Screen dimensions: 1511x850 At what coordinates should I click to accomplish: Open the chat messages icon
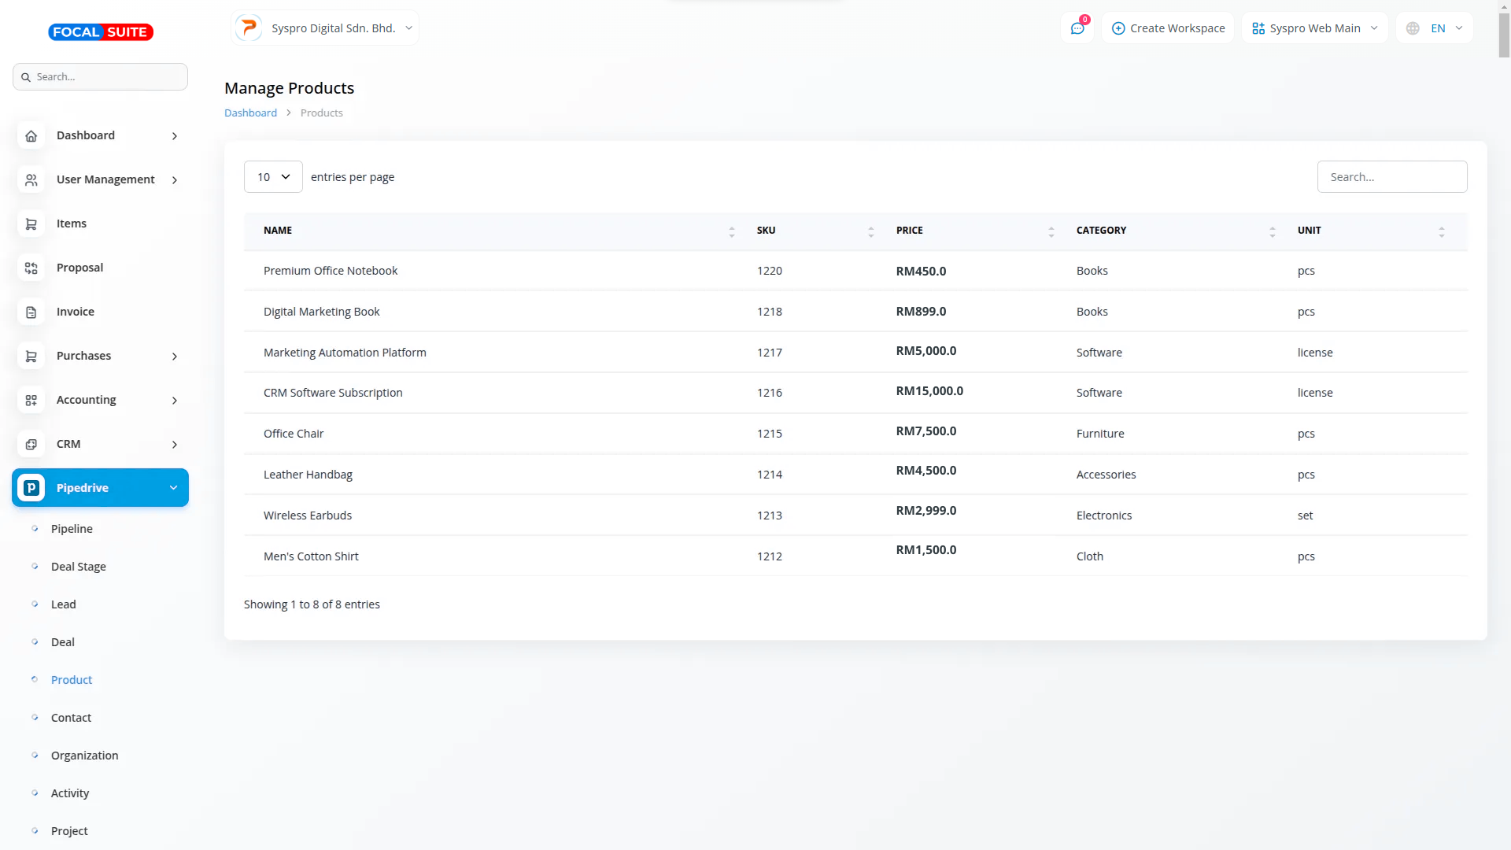(1077, 28)
